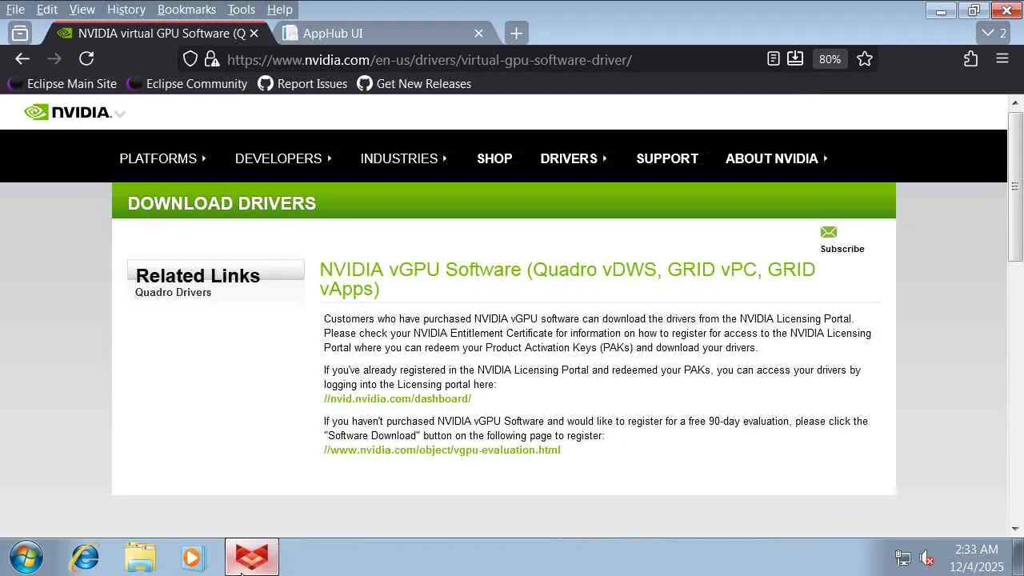Viewport: 1024px width, 576px height.
Task: Open the Help menu
Action: point(279,10)
